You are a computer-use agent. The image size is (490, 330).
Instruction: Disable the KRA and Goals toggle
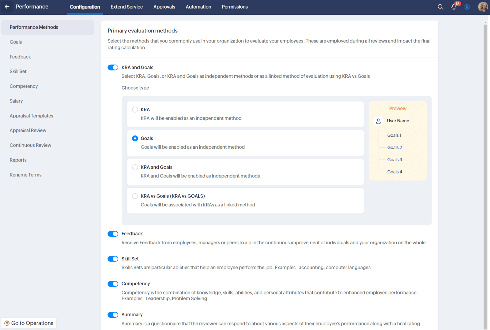tap(113, 68)
